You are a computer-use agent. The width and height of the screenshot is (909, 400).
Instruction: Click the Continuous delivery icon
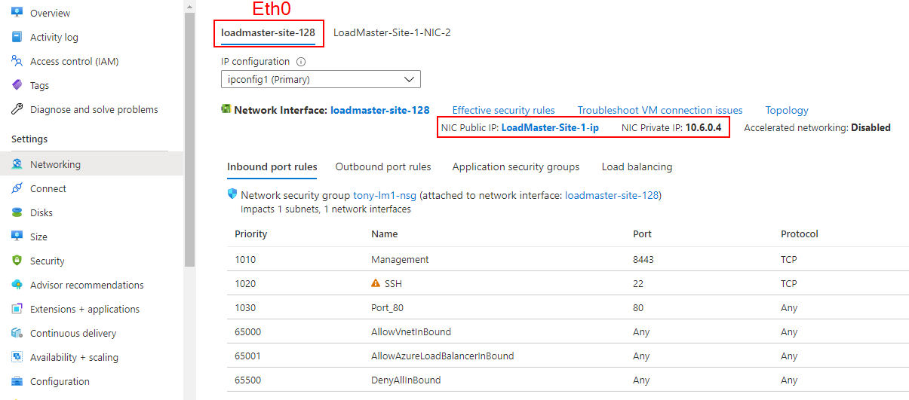point(17,333)
